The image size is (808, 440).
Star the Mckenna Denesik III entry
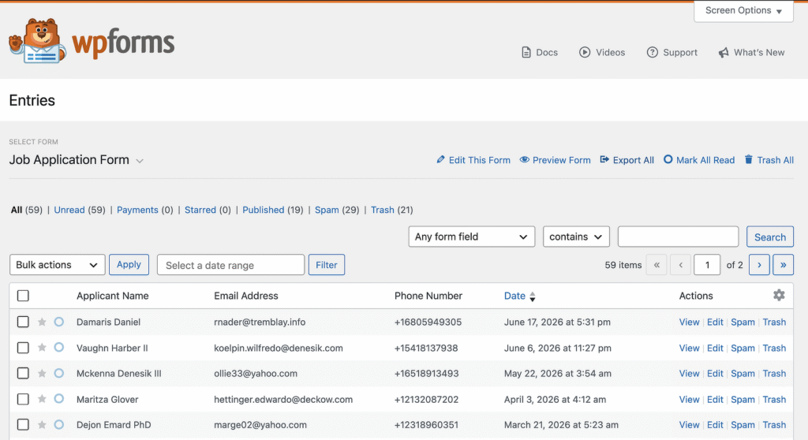click(x=43, y=374)
